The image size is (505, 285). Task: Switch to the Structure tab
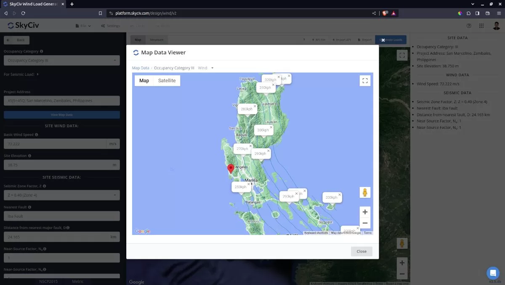157,39
